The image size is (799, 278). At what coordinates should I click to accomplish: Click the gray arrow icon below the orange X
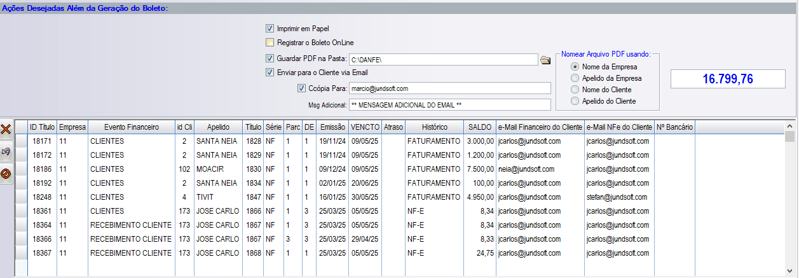6,151
